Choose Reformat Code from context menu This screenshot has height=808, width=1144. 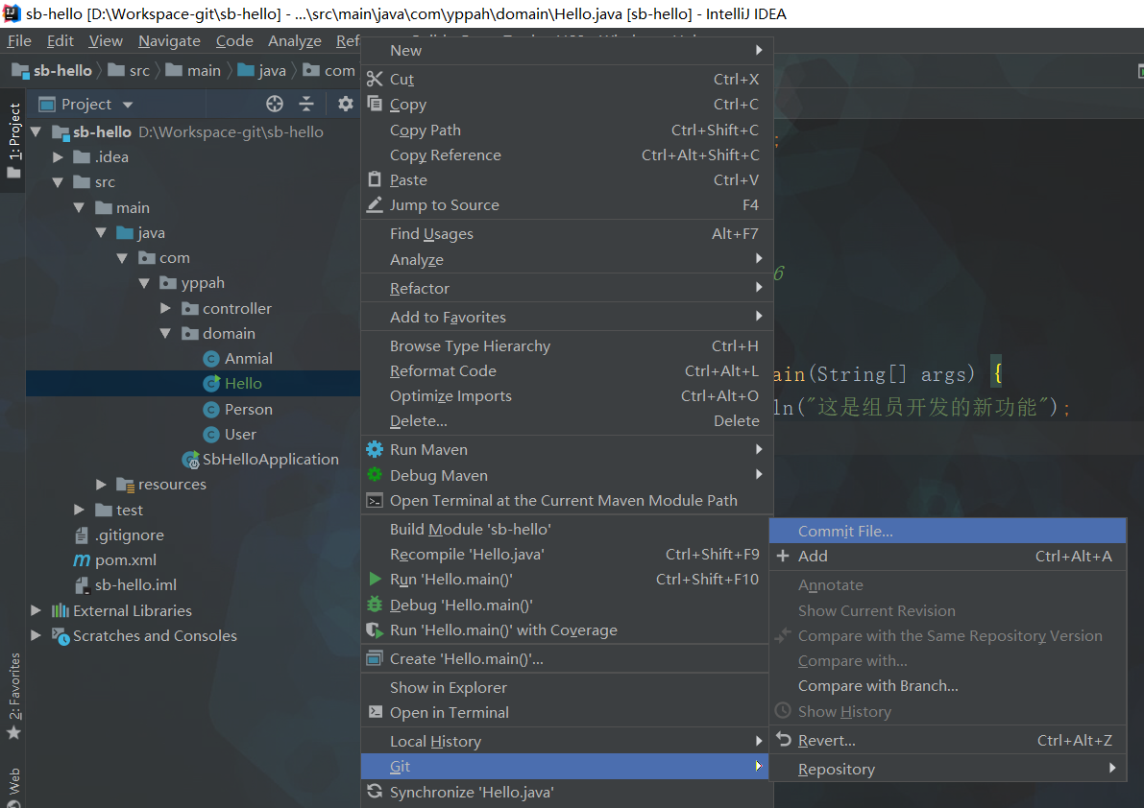[443, 370]
